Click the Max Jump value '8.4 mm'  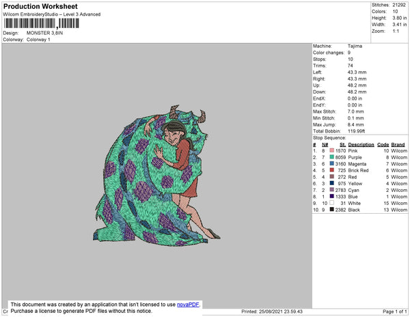point(355,124)
